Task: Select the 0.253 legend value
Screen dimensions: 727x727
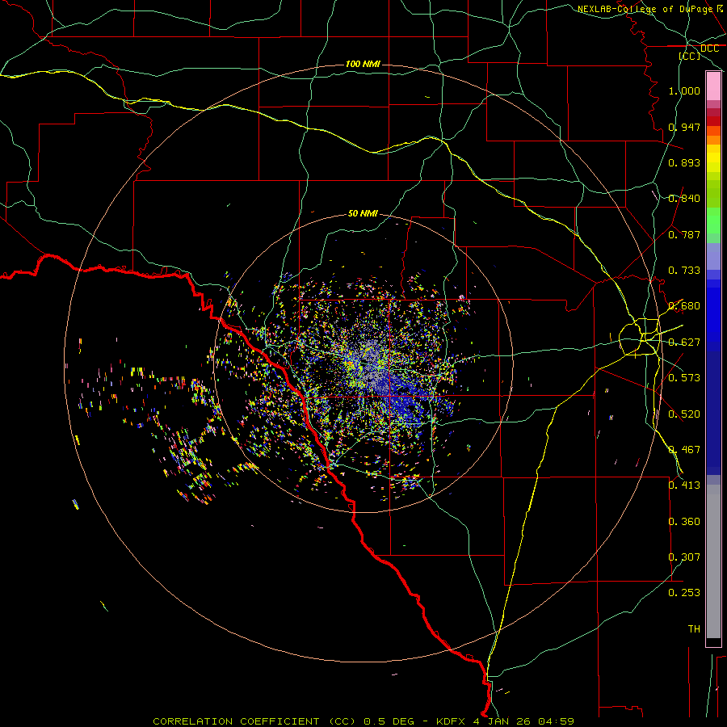Action: pyautogui.click(x=684, y=593)
